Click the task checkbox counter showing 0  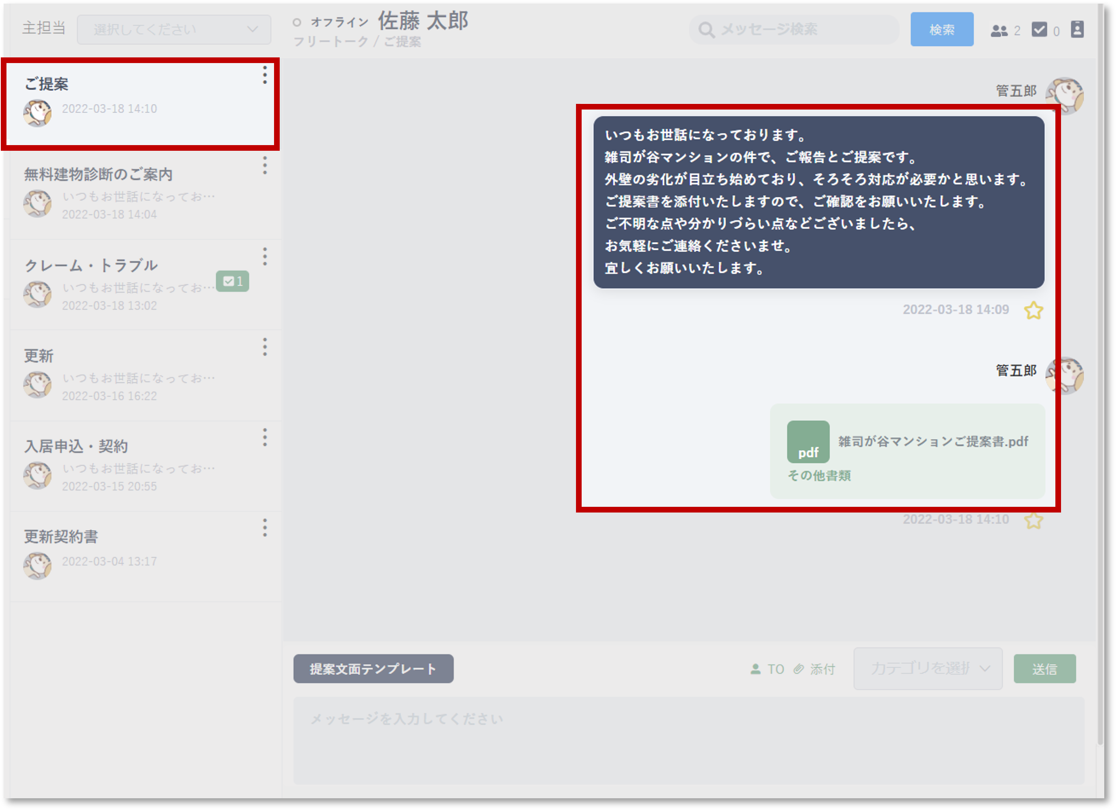pos(1040,30)
